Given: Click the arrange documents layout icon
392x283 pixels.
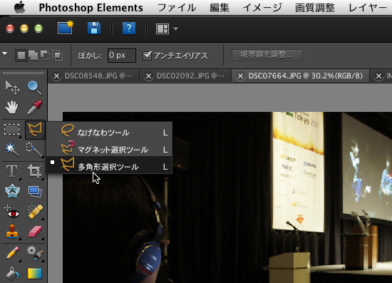Looking at the screenshot, I should tap(163, 29).
